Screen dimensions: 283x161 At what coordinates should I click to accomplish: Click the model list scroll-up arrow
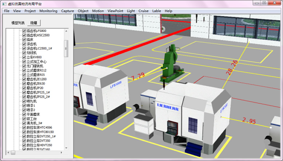[66, 31]
